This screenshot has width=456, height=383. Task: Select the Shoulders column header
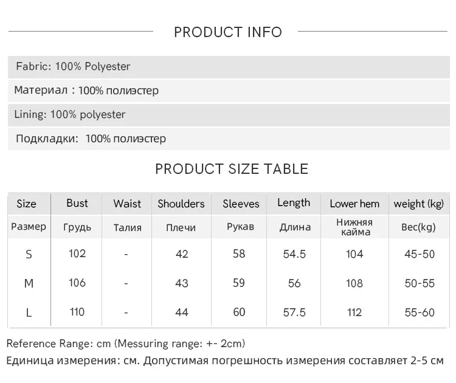pos(181,204)
